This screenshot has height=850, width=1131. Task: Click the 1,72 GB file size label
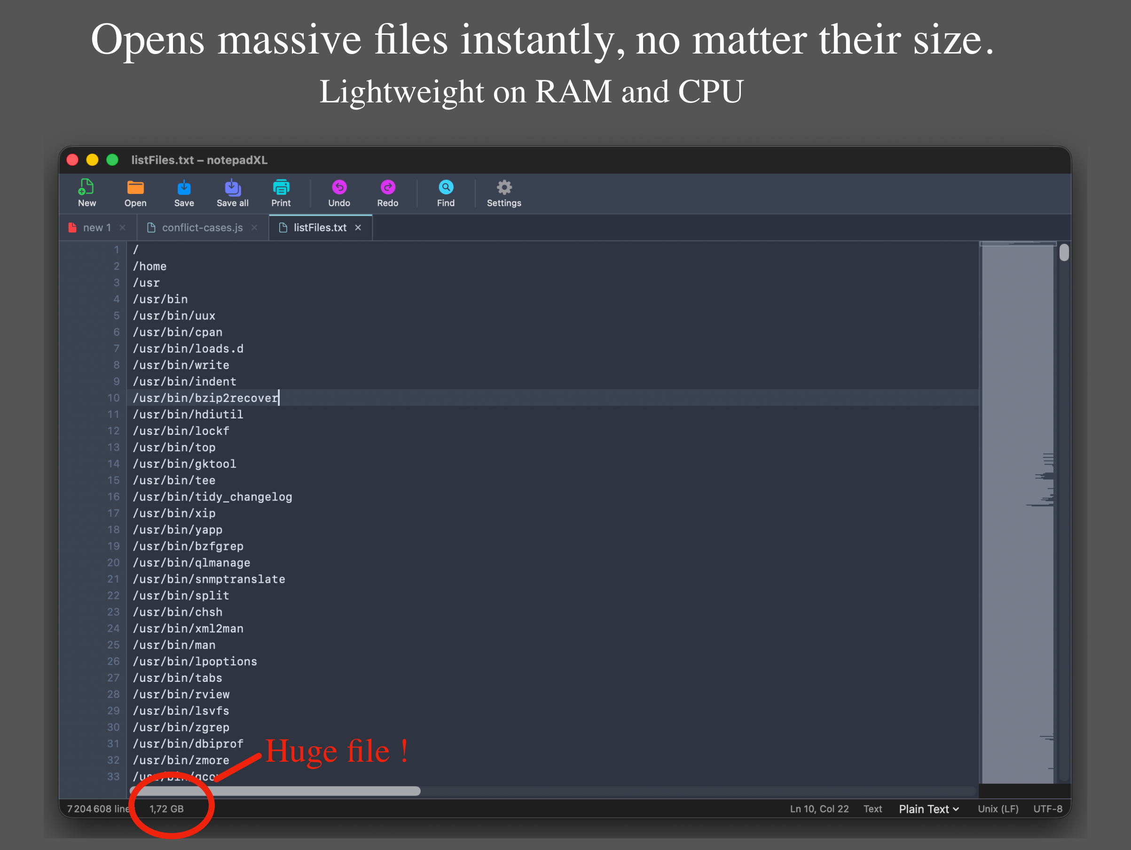[166, 809]
